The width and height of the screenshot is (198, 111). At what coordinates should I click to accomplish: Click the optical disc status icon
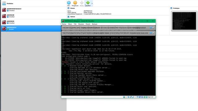127,97
